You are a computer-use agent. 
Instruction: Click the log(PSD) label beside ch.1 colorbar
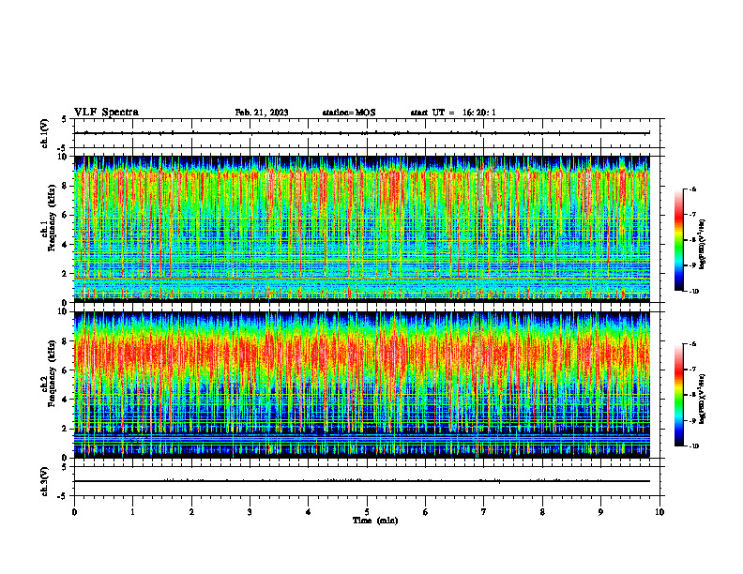702,244
